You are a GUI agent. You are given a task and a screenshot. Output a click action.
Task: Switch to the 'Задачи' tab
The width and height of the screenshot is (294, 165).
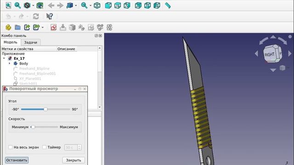(x=31, y=43)
